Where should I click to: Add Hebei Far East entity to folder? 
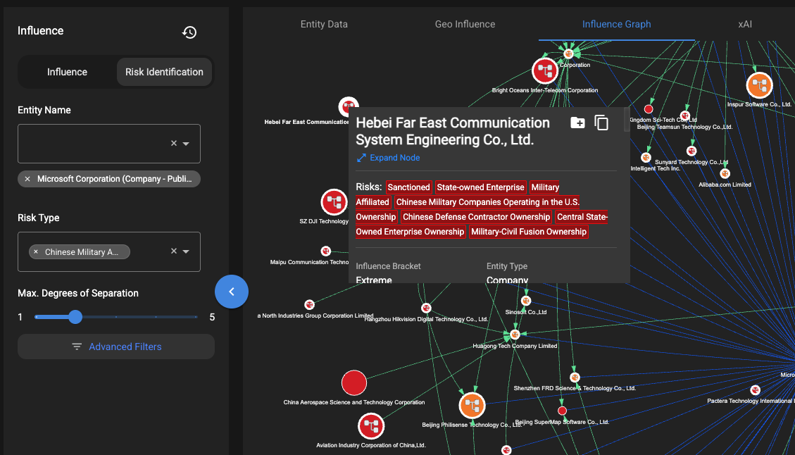pyautogui.click(x=577, y=123)
